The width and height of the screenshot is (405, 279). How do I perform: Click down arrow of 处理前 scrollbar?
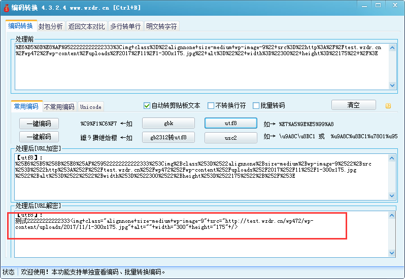392,85
